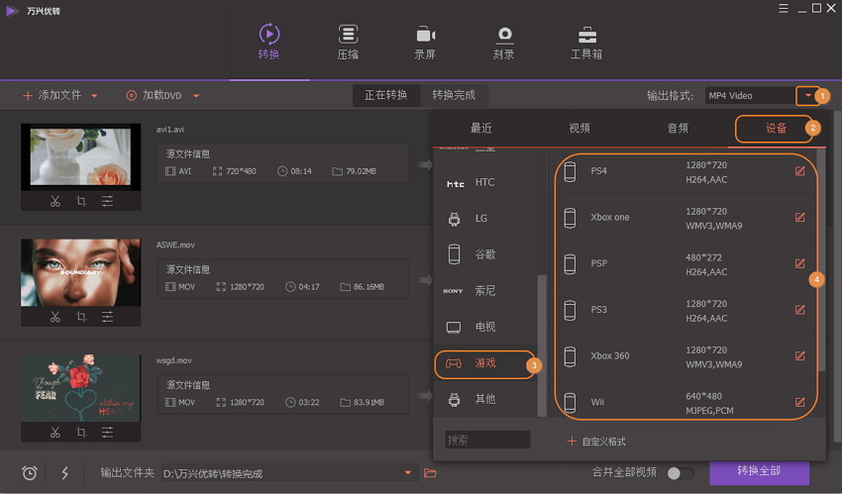Screen dimensions: 842x494
Task: Open effect settings icon under ASWE.mov
Action: 107,317
